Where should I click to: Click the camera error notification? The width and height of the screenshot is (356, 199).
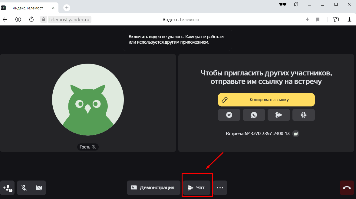[x=177, y=39]
